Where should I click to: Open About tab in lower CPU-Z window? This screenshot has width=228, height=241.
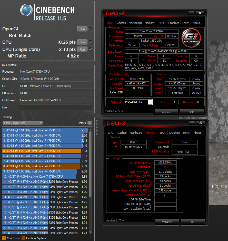click(x=197, y=133)
